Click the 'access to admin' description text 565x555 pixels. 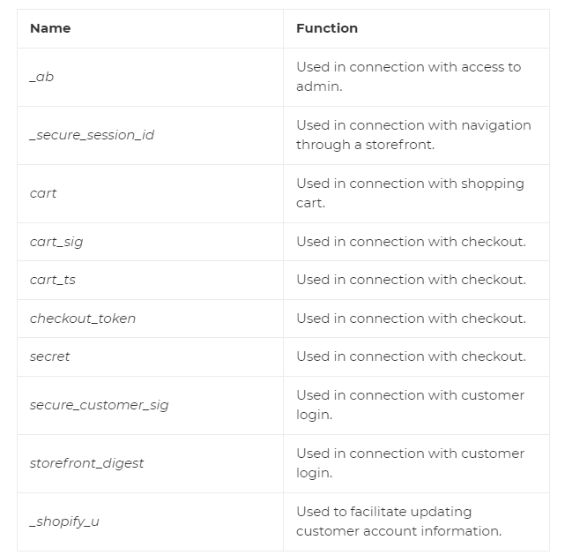tap(408, 77)
